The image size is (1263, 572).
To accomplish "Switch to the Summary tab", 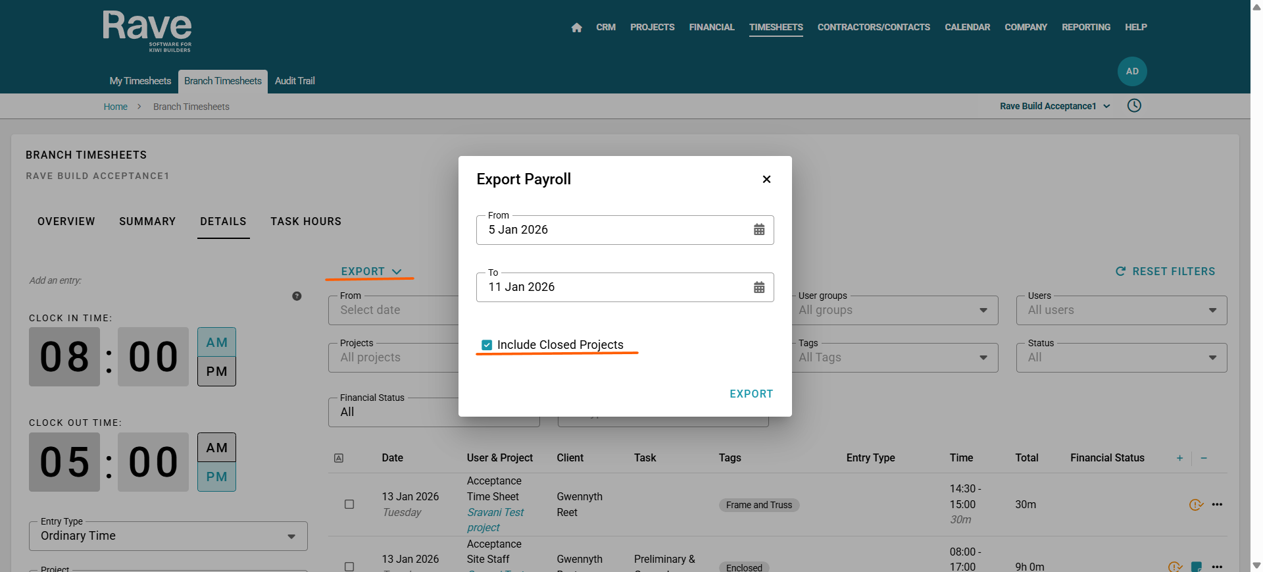I will coord(147,222).
